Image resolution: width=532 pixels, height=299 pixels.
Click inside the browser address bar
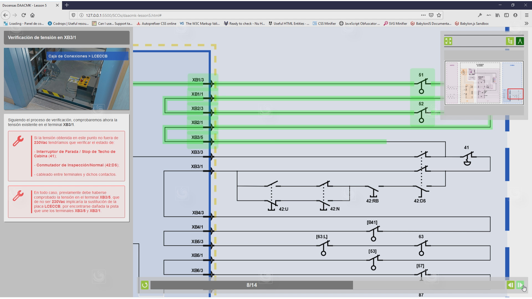[x=194, y=15]
